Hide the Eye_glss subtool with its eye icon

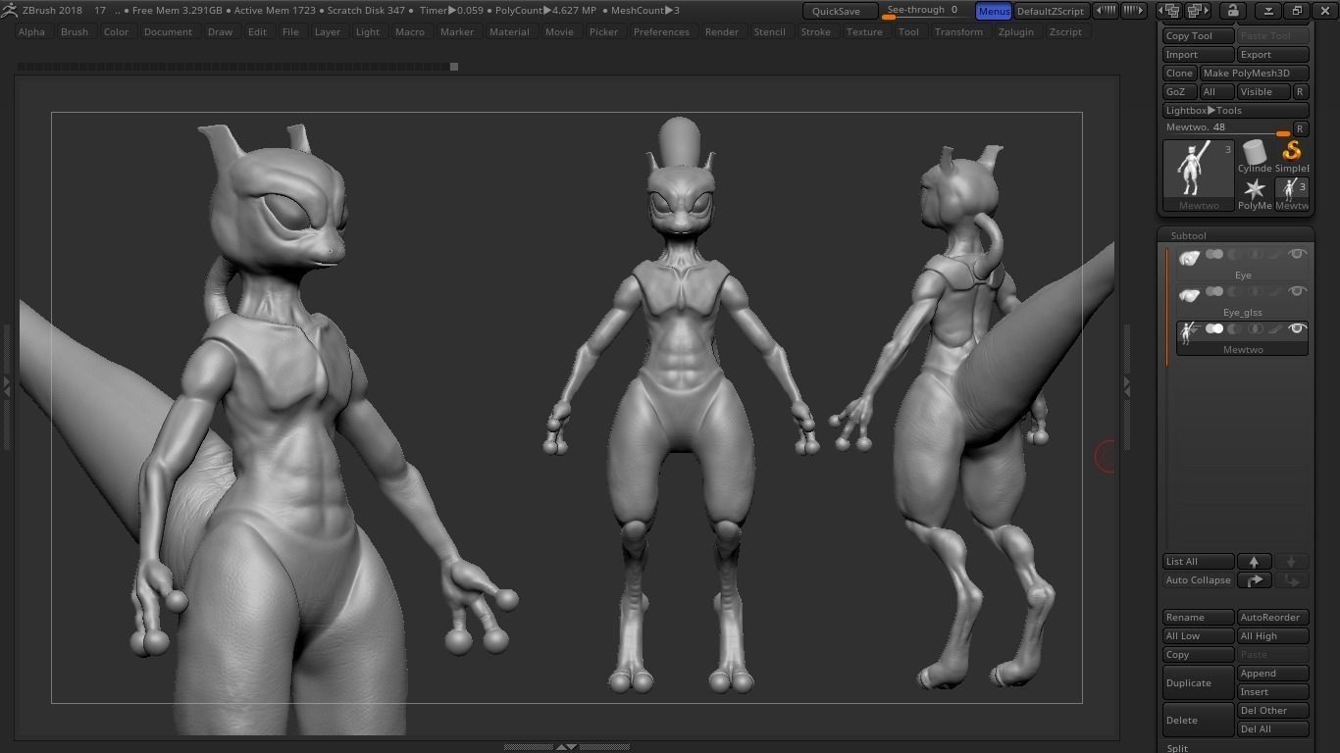1298,292
